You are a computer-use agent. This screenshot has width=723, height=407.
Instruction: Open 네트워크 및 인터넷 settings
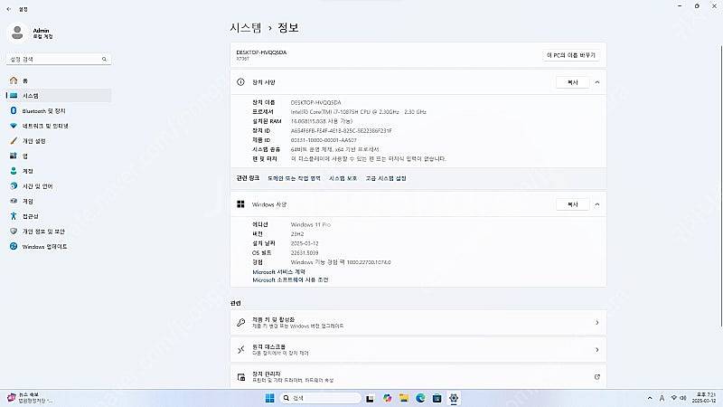coord(59,126)
